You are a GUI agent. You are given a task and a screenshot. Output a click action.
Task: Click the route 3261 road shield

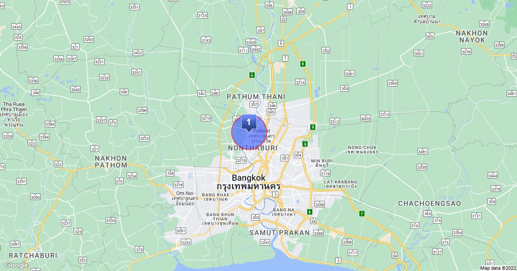[x=350, y=74]
